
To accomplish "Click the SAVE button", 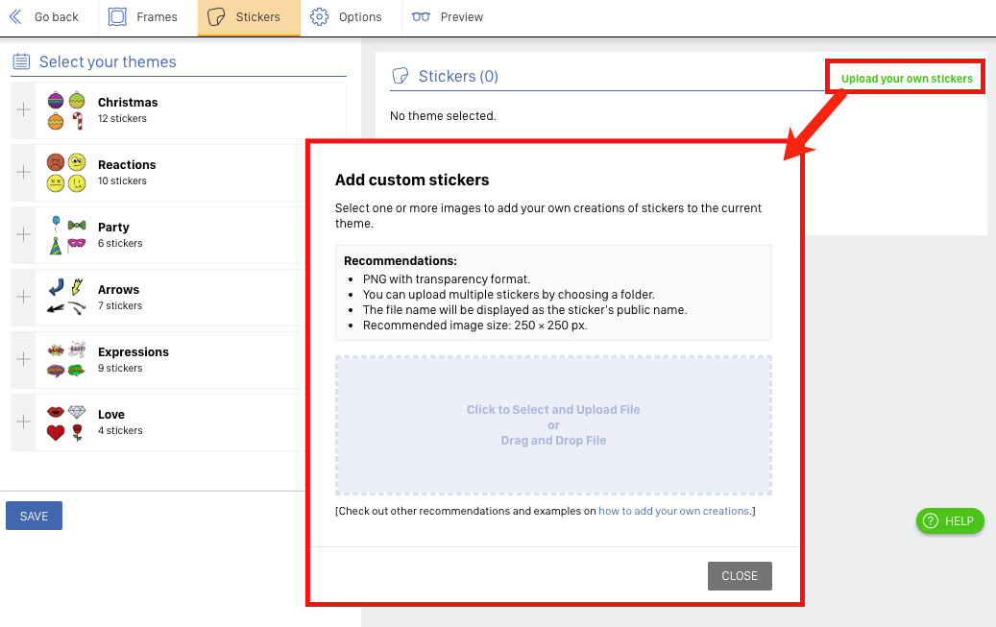I will [x=35, y=516].
